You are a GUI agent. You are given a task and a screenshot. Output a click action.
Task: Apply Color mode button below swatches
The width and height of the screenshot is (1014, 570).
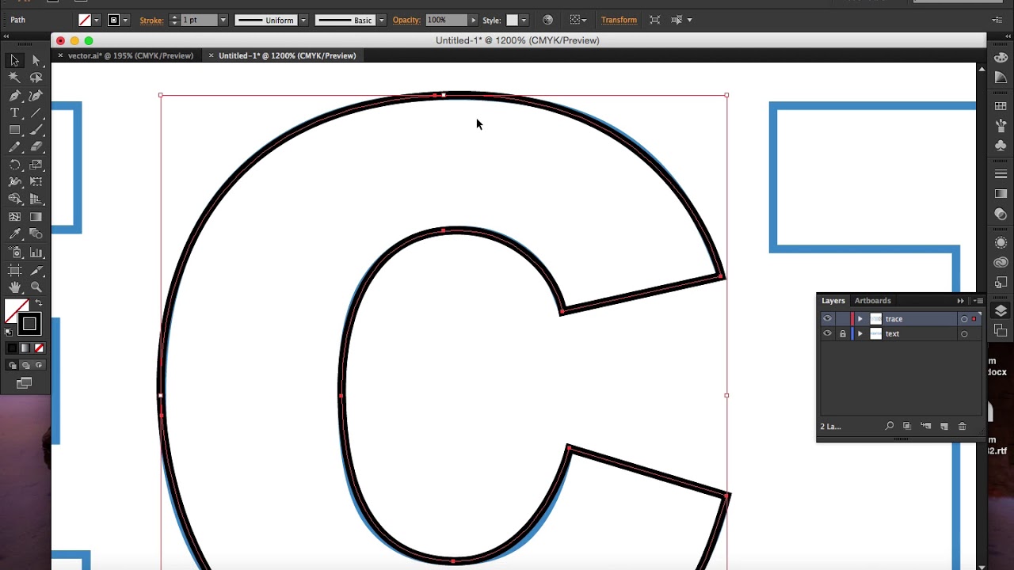[12, 348]
